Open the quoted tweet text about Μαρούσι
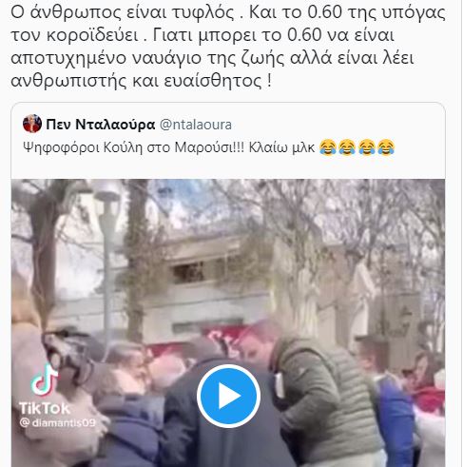The width and height of the screenshot is (463, 467). click(x=209, y=147)
